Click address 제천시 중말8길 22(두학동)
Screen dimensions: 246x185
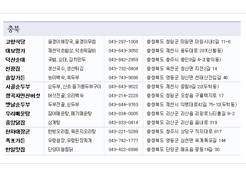183,87
